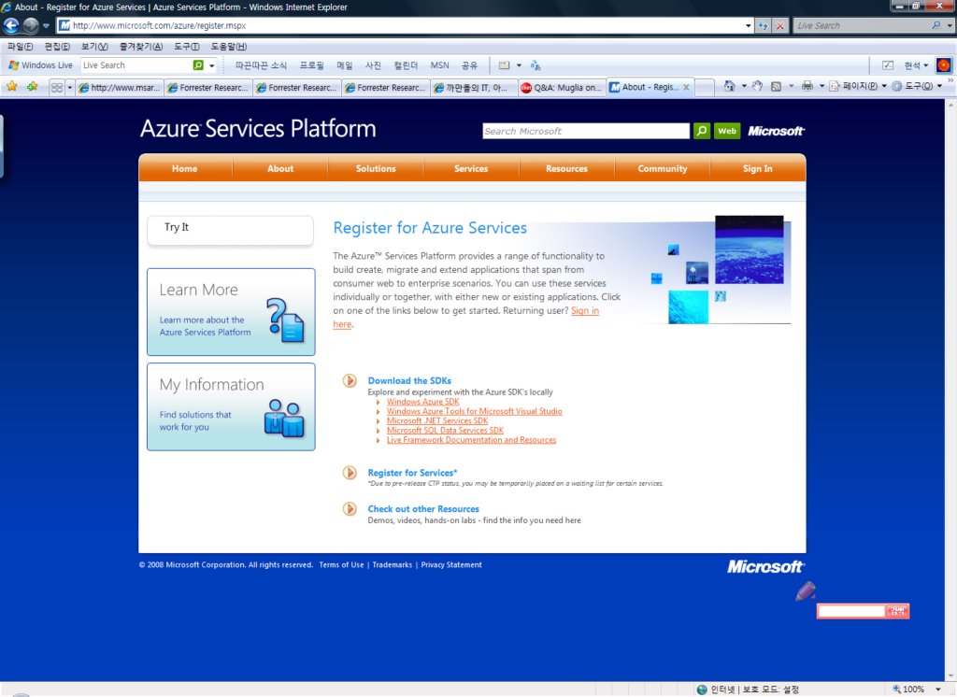
Task: Expand the recent pages dropdown beside Forward
Action: [x=46, y=25]
